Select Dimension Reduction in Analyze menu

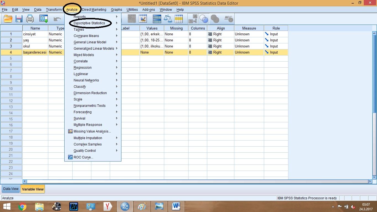coord(93,93)
